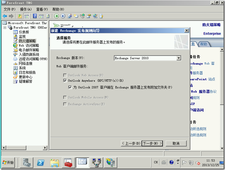Click the Forward arrow in toolbar

(x=11, y=16)
